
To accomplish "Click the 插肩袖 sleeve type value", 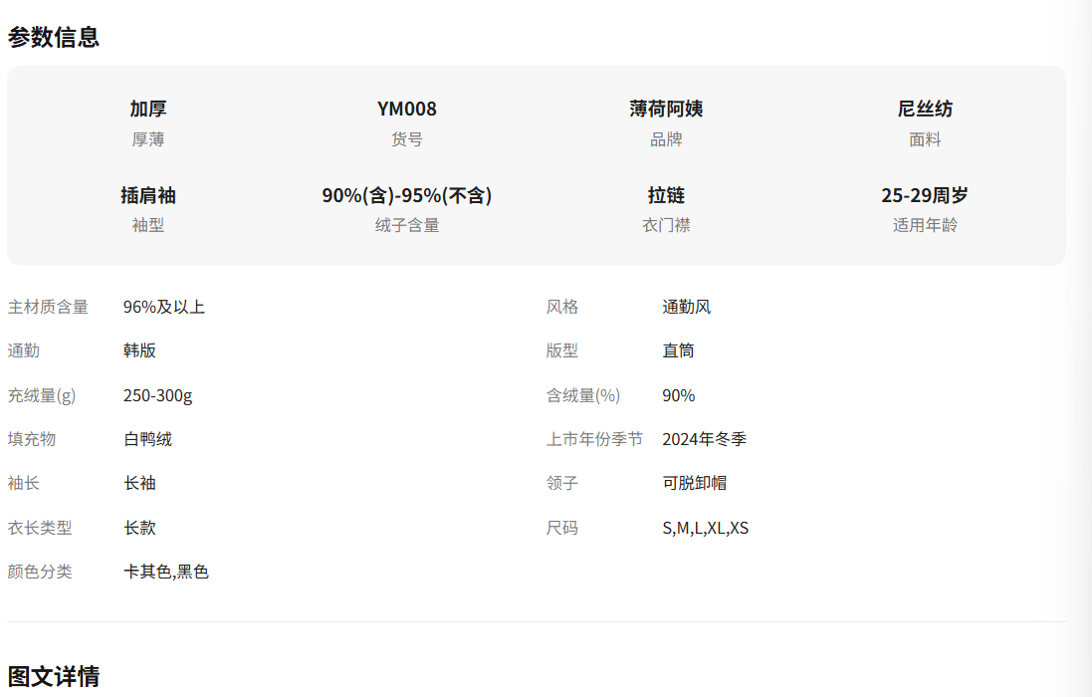I will pyautogui.click(x=148, y=195).
